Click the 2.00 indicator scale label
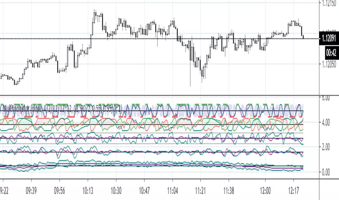Viewport: 339px width, 200px height. coord(326,147)
